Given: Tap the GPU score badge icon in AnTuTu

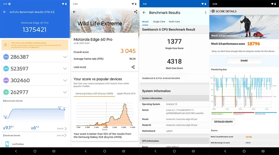Looking at the screenshot, I should [6, 69].
